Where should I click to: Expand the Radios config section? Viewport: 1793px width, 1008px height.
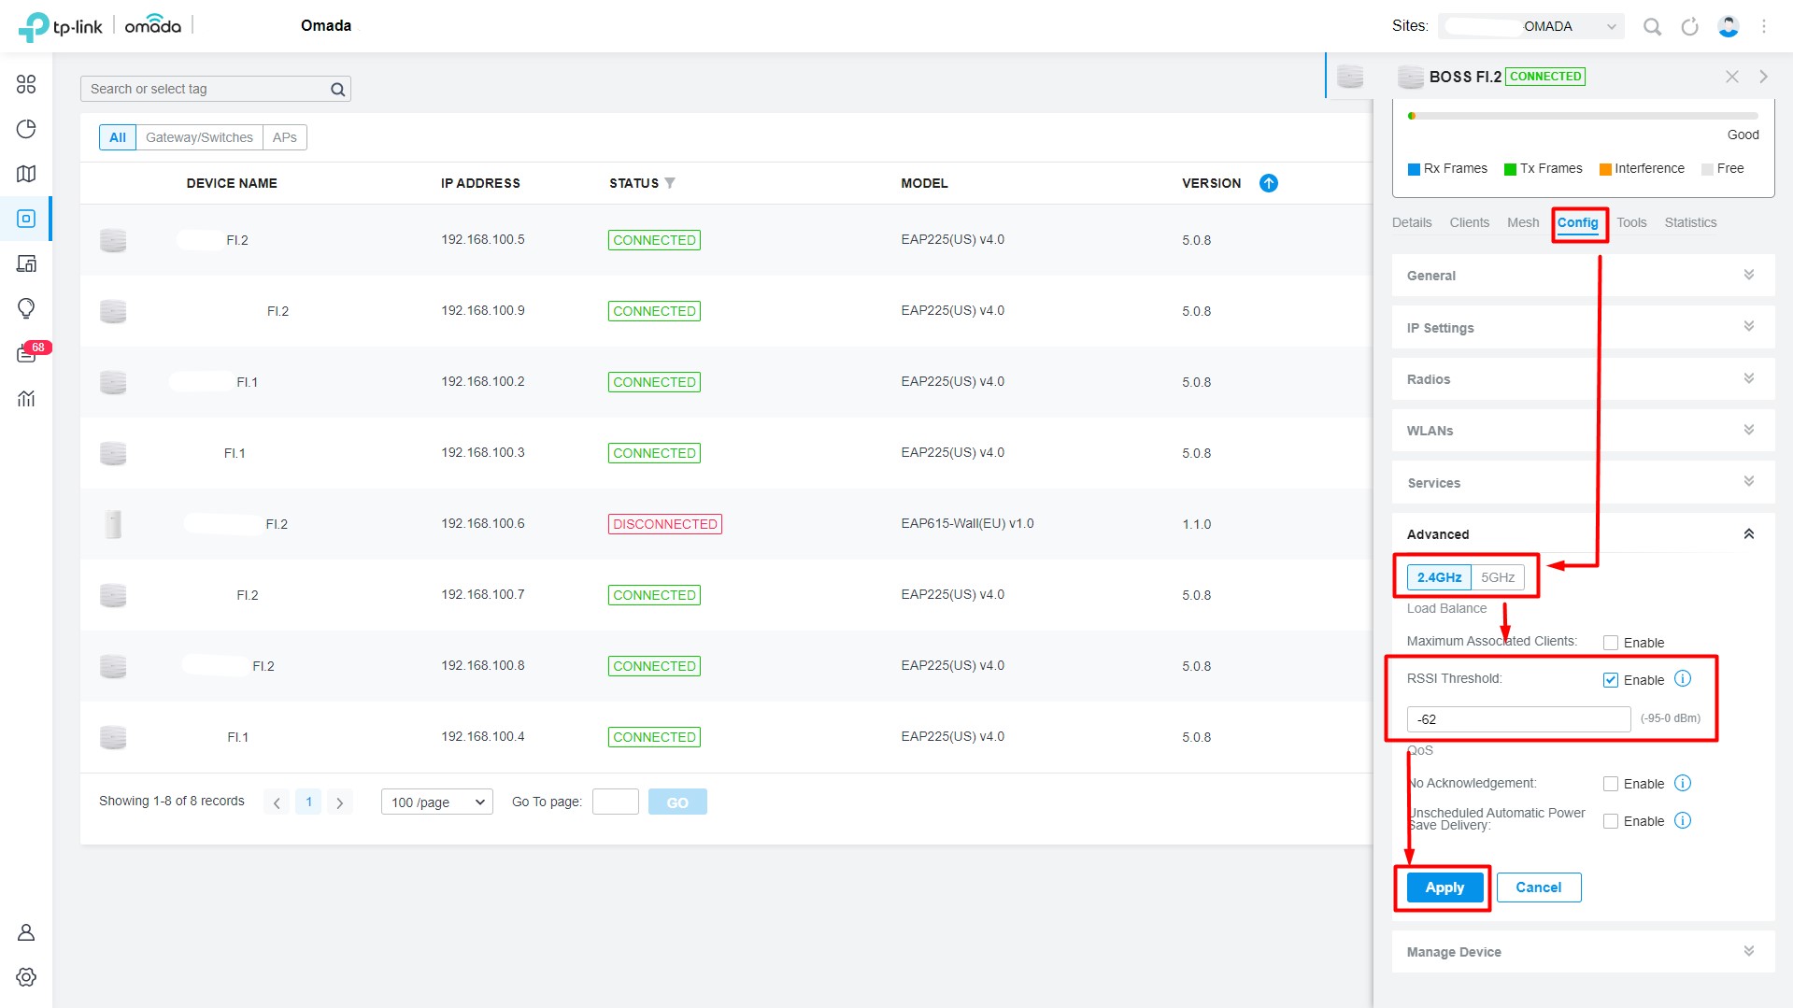pyautogui.click(x=1583, y=379)
